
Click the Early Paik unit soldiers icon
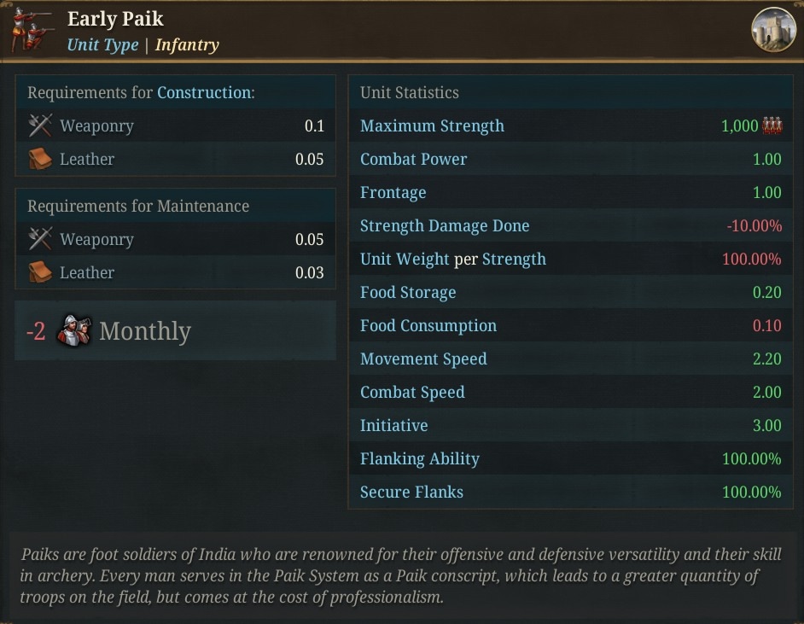(x=32, y=29)
